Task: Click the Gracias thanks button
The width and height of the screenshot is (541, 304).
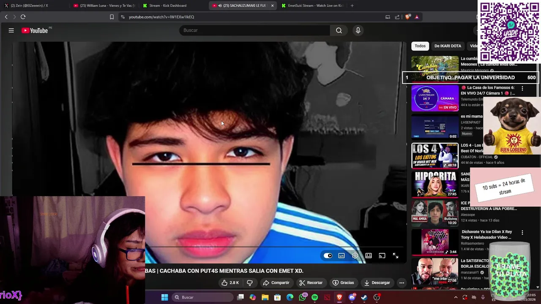Action: [x=343, y=282]
